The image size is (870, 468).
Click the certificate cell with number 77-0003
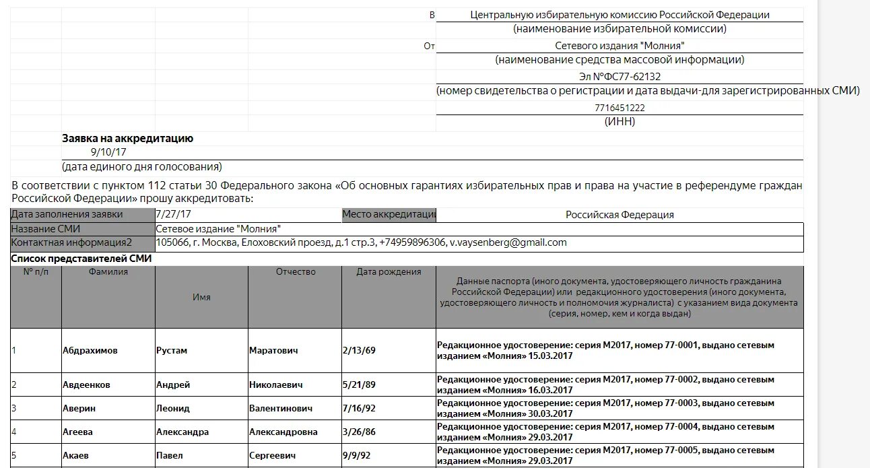[620, 408]
